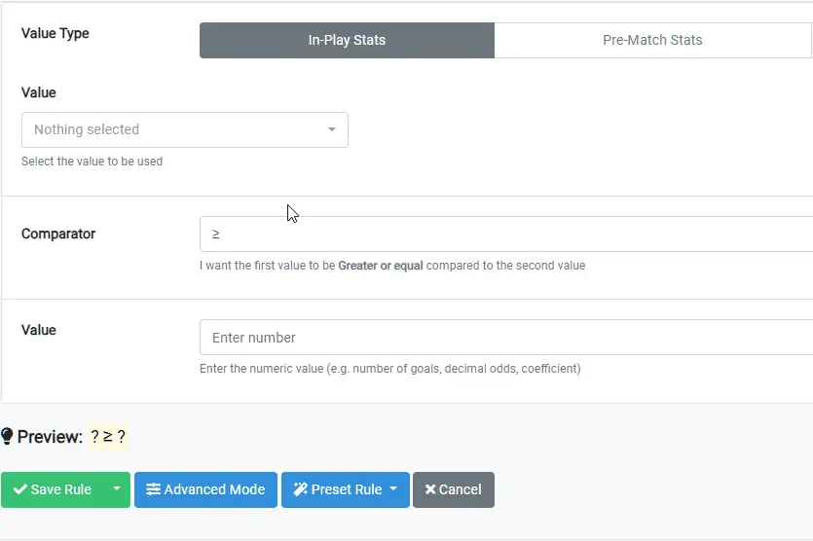Click the Value Type label

tap(55, 33)
